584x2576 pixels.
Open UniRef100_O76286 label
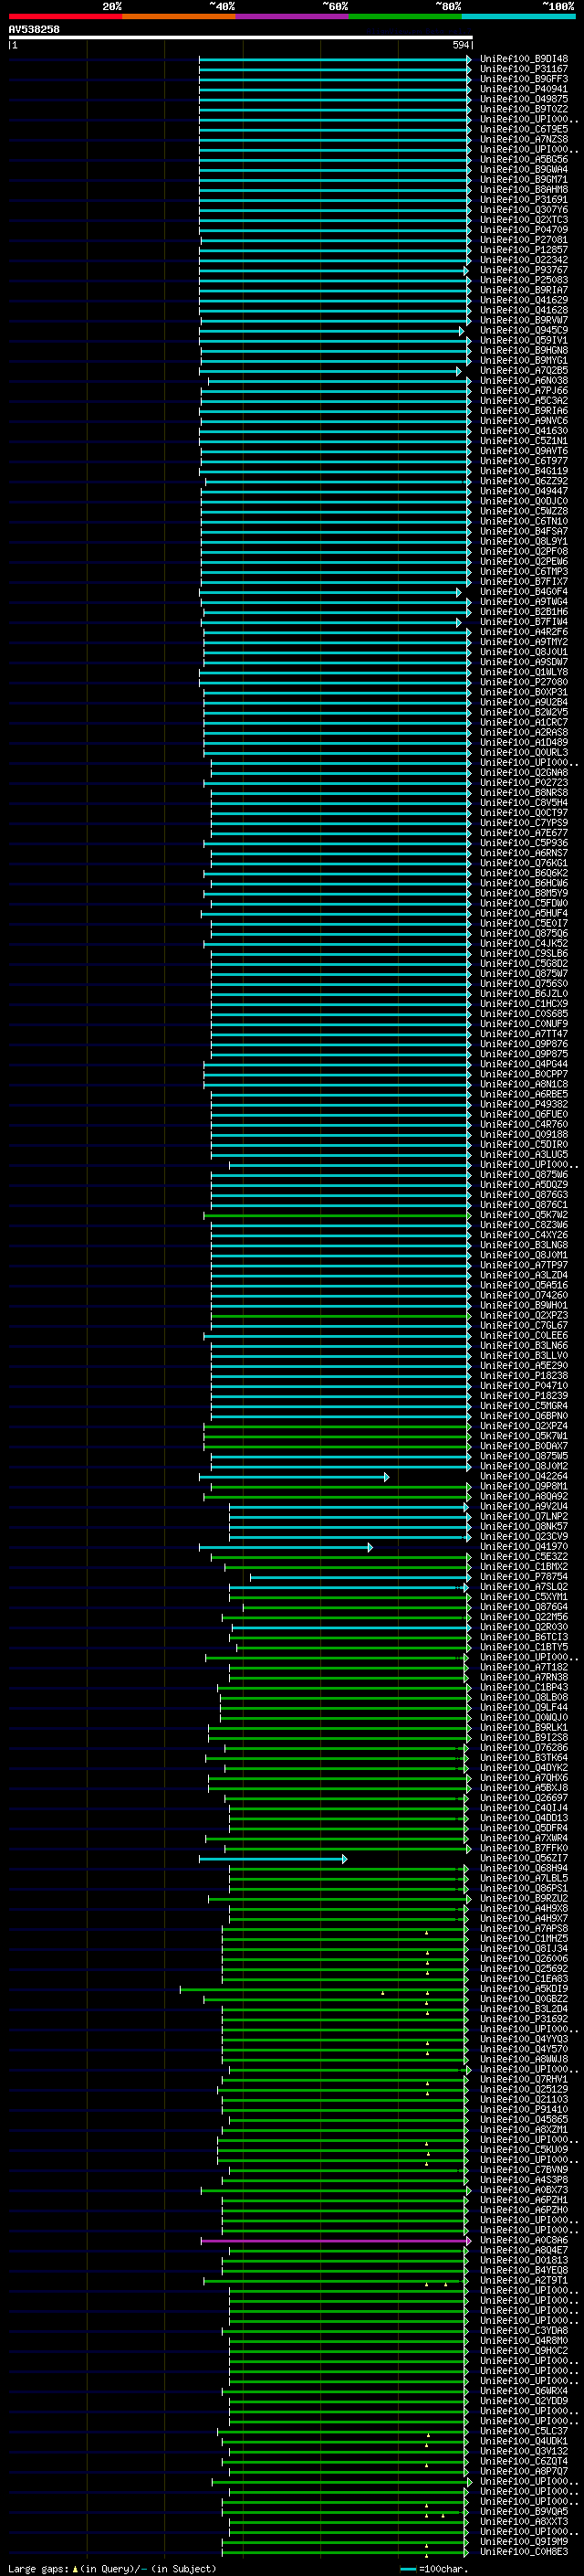click(523, 1748)
